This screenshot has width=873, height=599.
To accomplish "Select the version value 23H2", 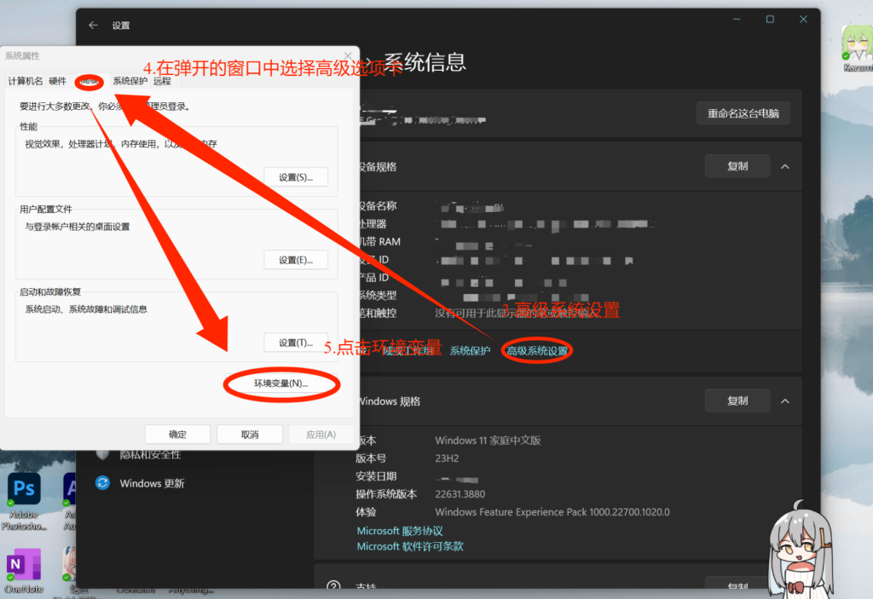I will click(447, 458).
